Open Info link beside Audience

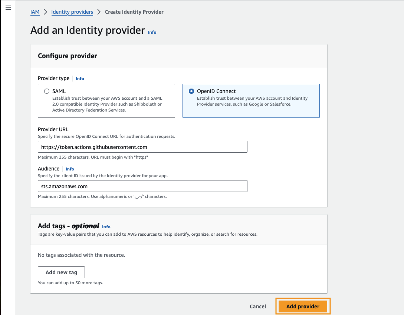coord(70,169)
